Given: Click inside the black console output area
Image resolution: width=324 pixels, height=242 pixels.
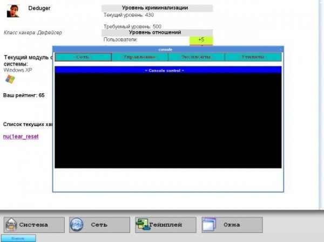Looking at the screenshot, I should pos(168,121).
